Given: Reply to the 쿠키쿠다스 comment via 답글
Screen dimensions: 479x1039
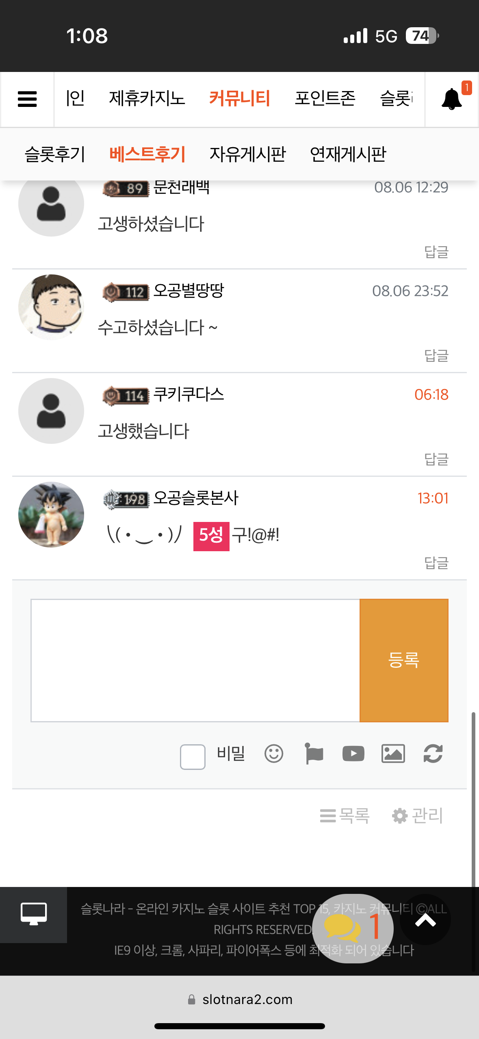Looking at the screenshot, I should pos(436,459).
